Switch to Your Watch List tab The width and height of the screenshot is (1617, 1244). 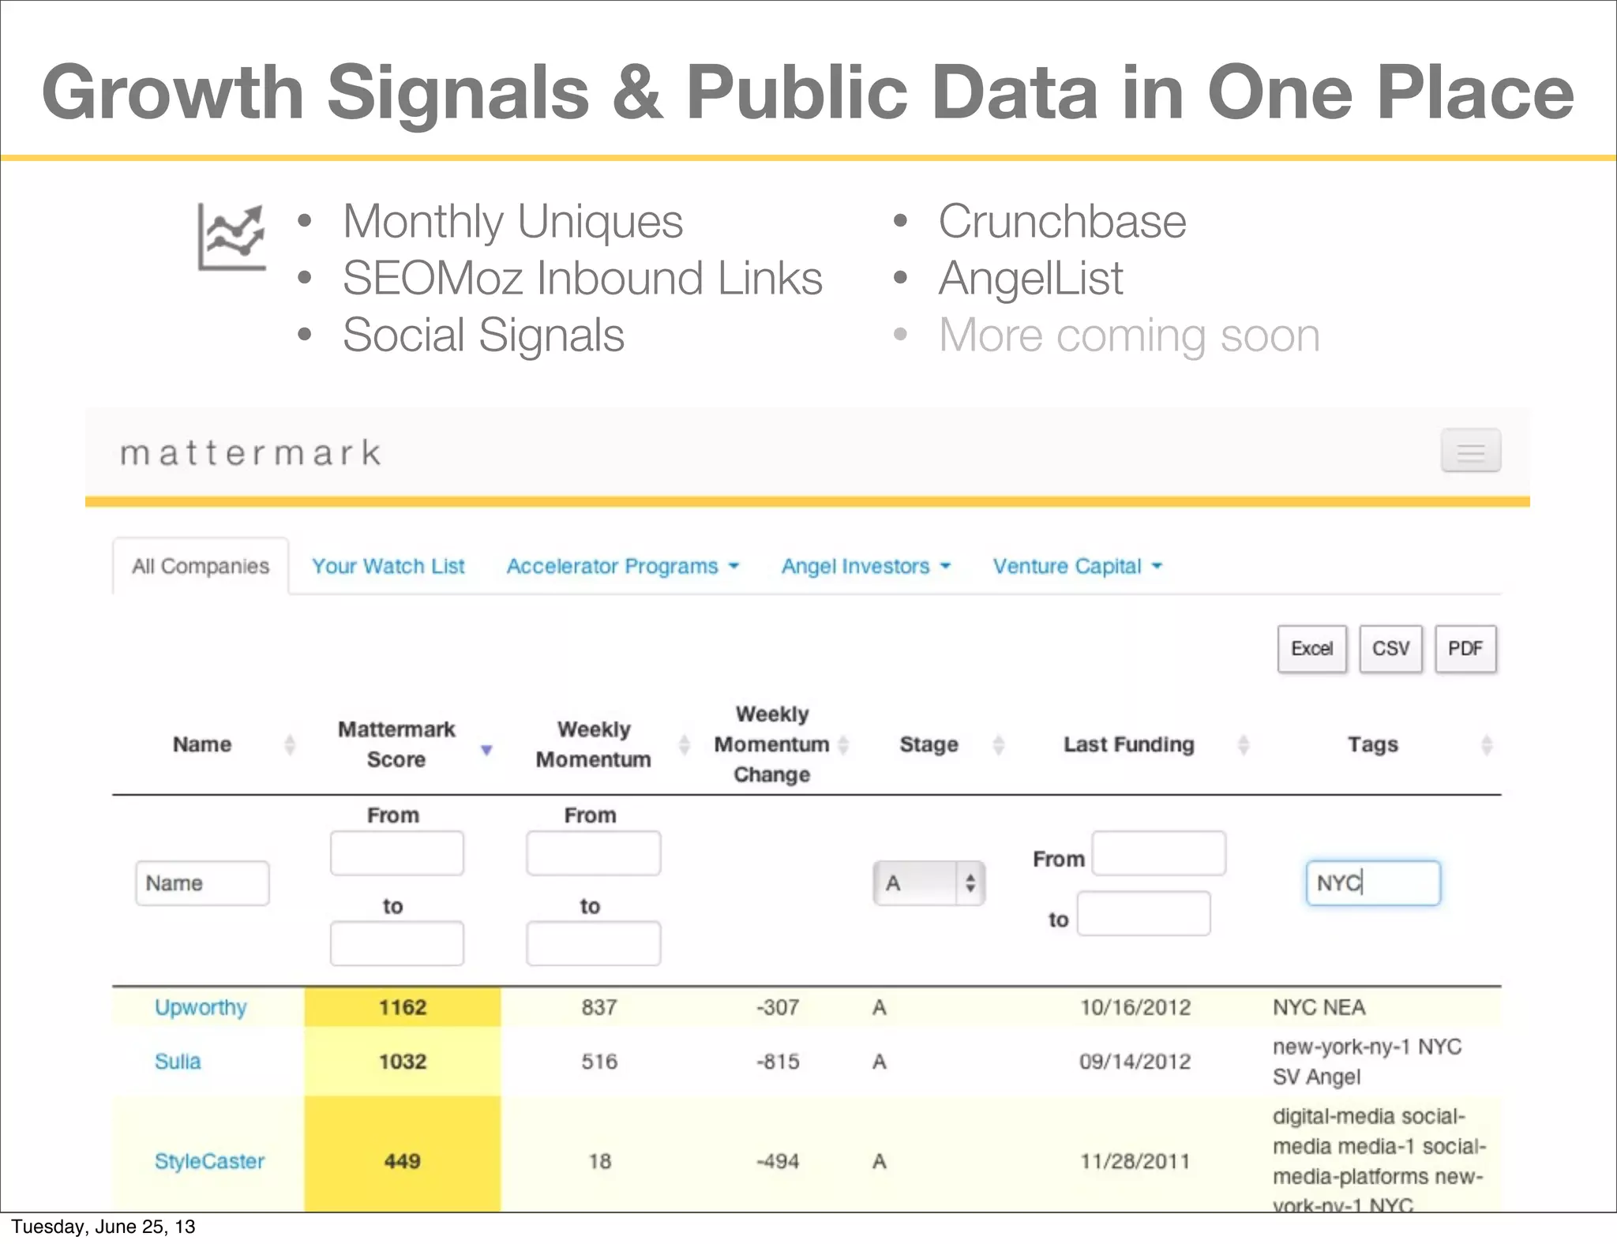click(388, 566)
